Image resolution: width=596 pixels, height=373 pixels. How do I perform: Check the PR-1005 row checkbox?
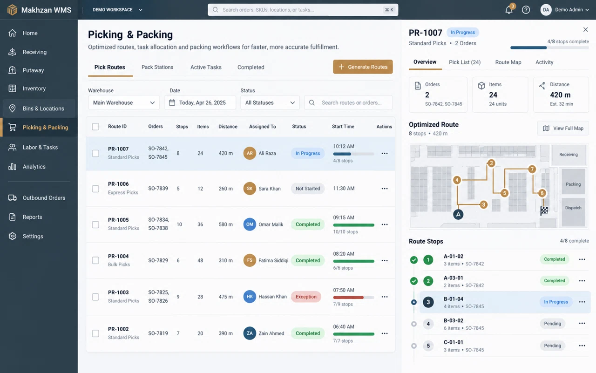95,224
